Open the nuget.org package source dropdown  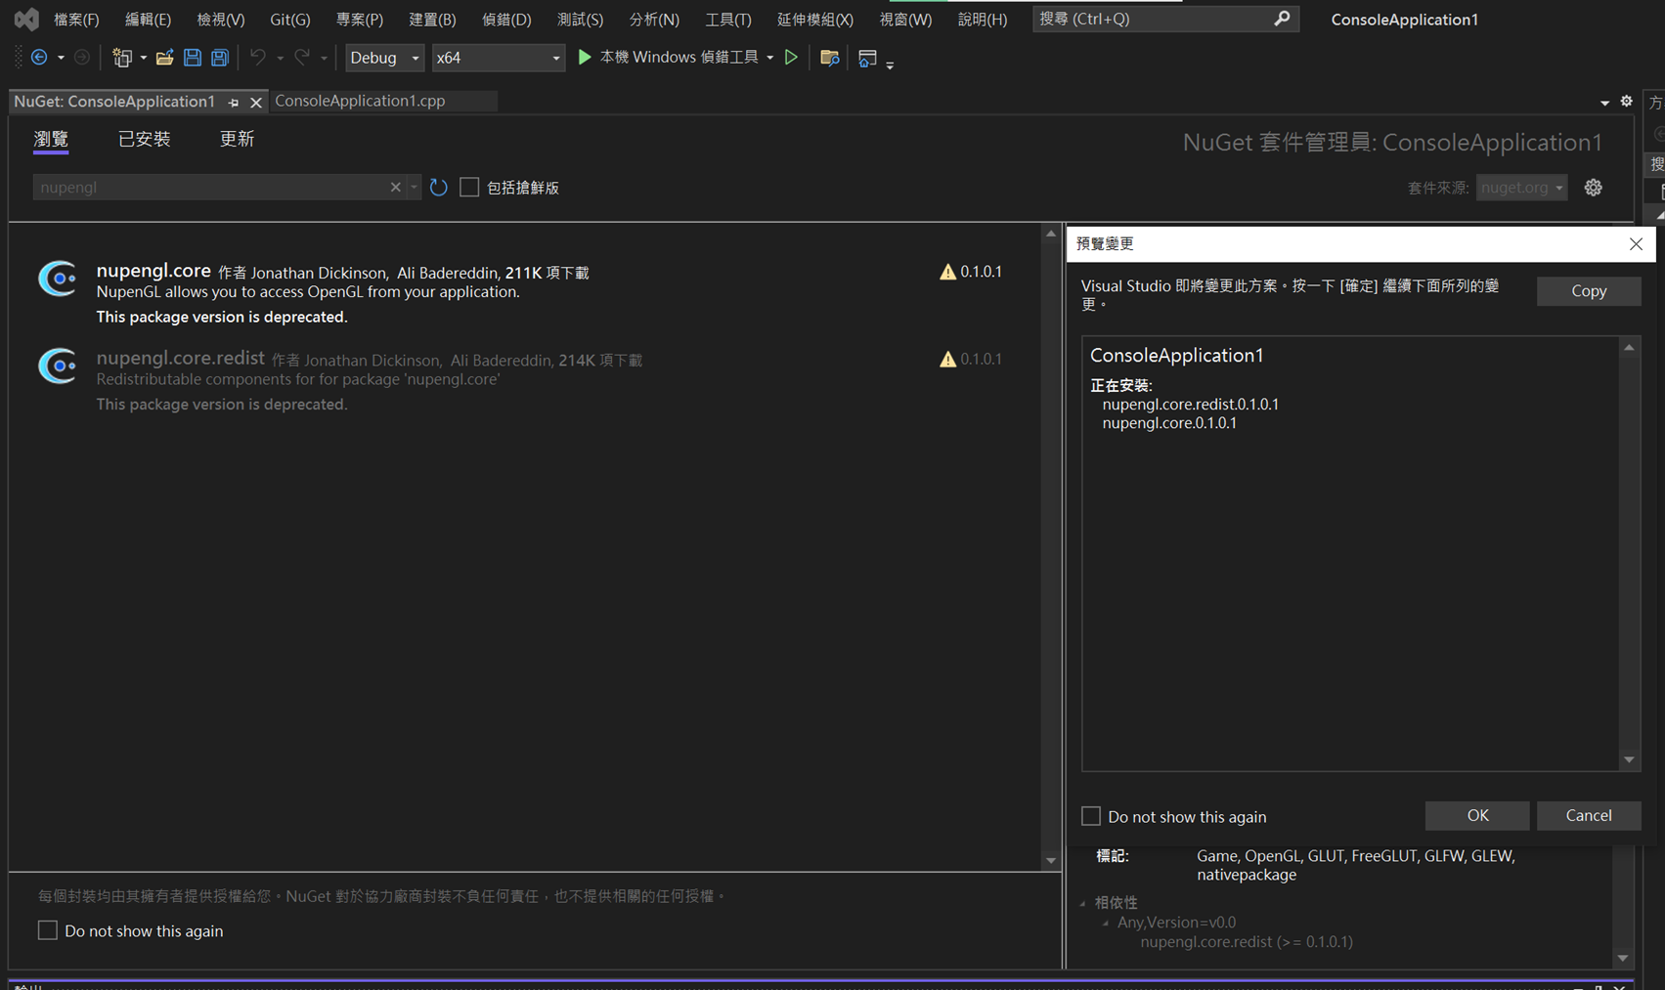pos(1521,187)
